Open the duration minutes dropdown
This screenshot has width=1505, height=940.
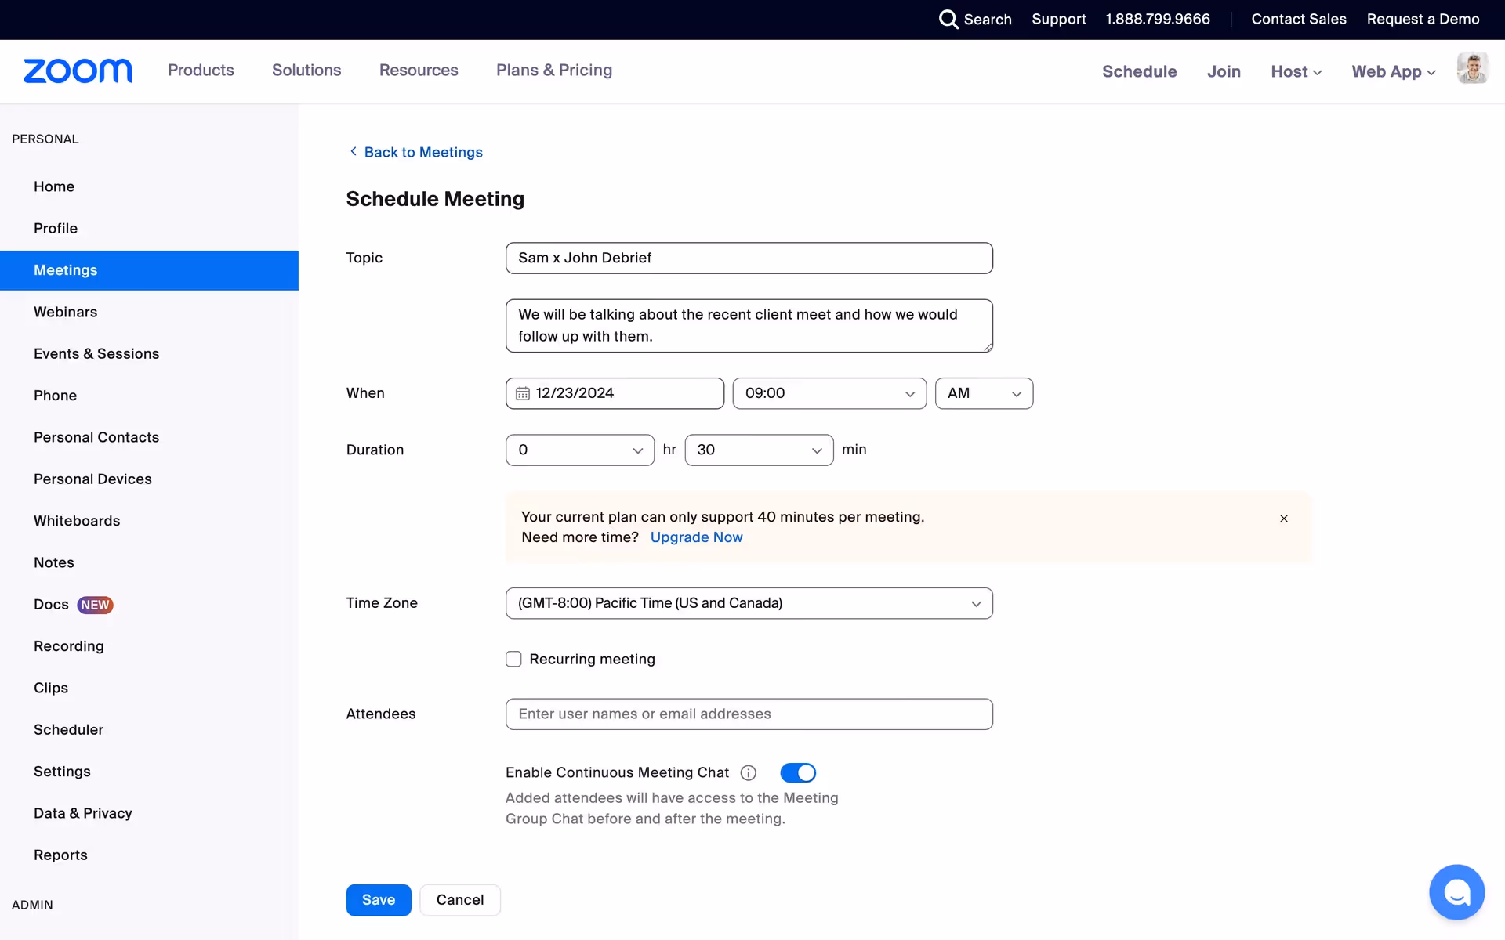coord(759,450)
